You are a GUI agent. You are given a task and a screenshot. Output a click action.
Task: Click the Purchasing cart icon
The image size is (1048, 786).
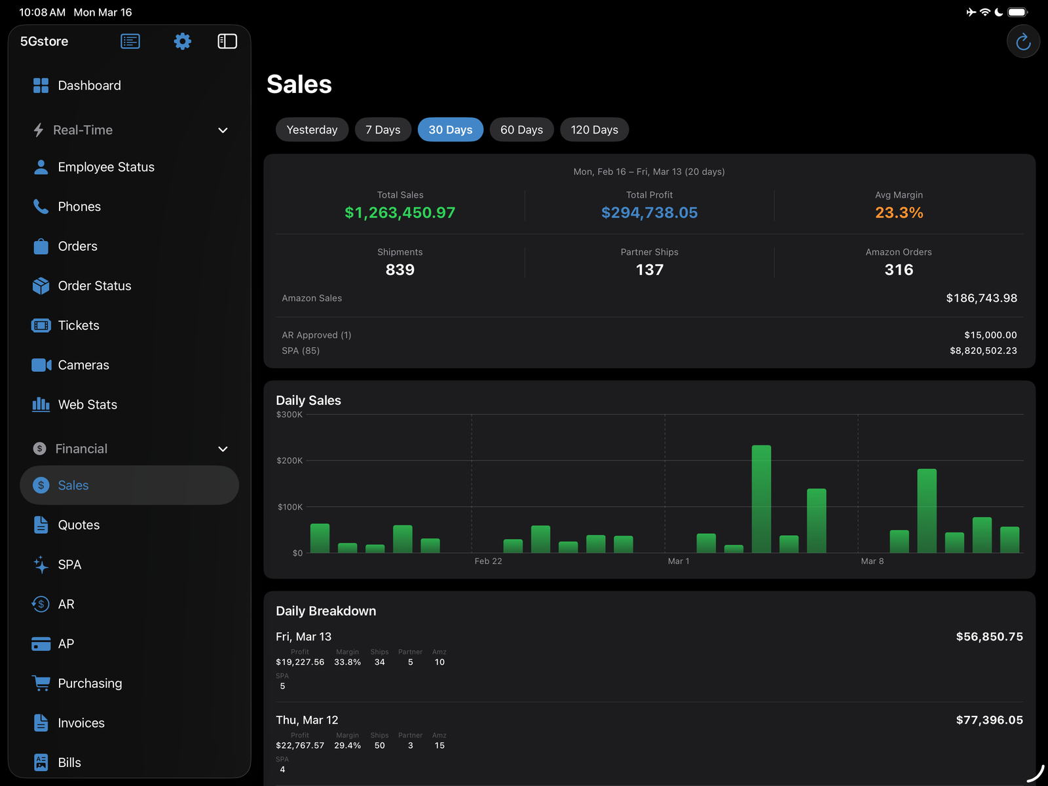point(41,683)
